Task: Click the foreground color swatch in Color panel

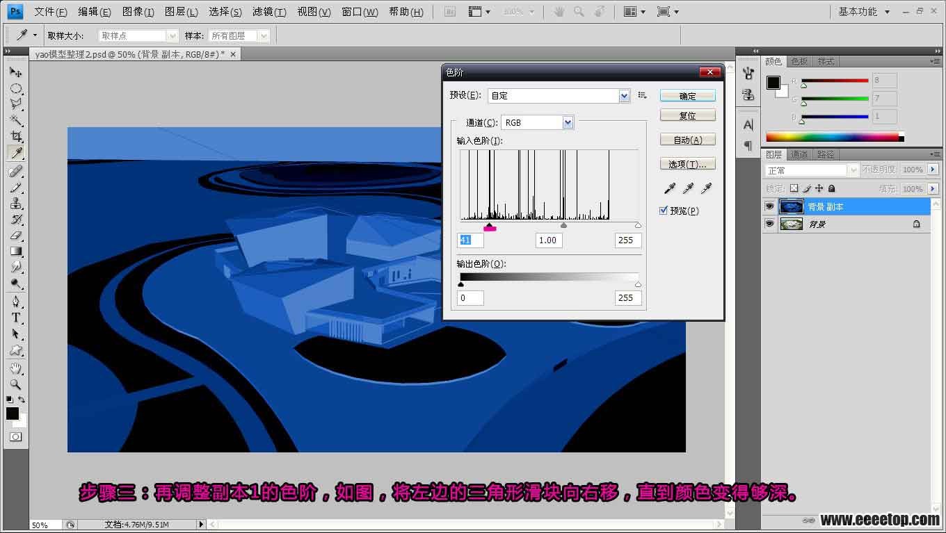Action: 773,83
